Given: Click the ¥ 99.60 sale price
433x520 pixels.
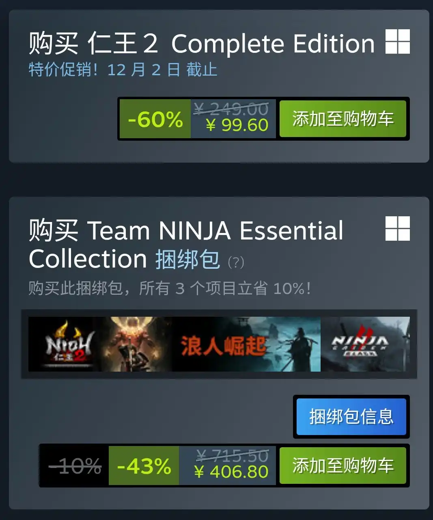Looking at the screenshot, I should [237, 125].
